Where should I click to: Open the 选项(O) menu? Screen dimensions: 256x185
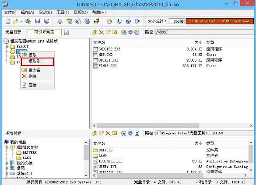(x=81, y=12)
